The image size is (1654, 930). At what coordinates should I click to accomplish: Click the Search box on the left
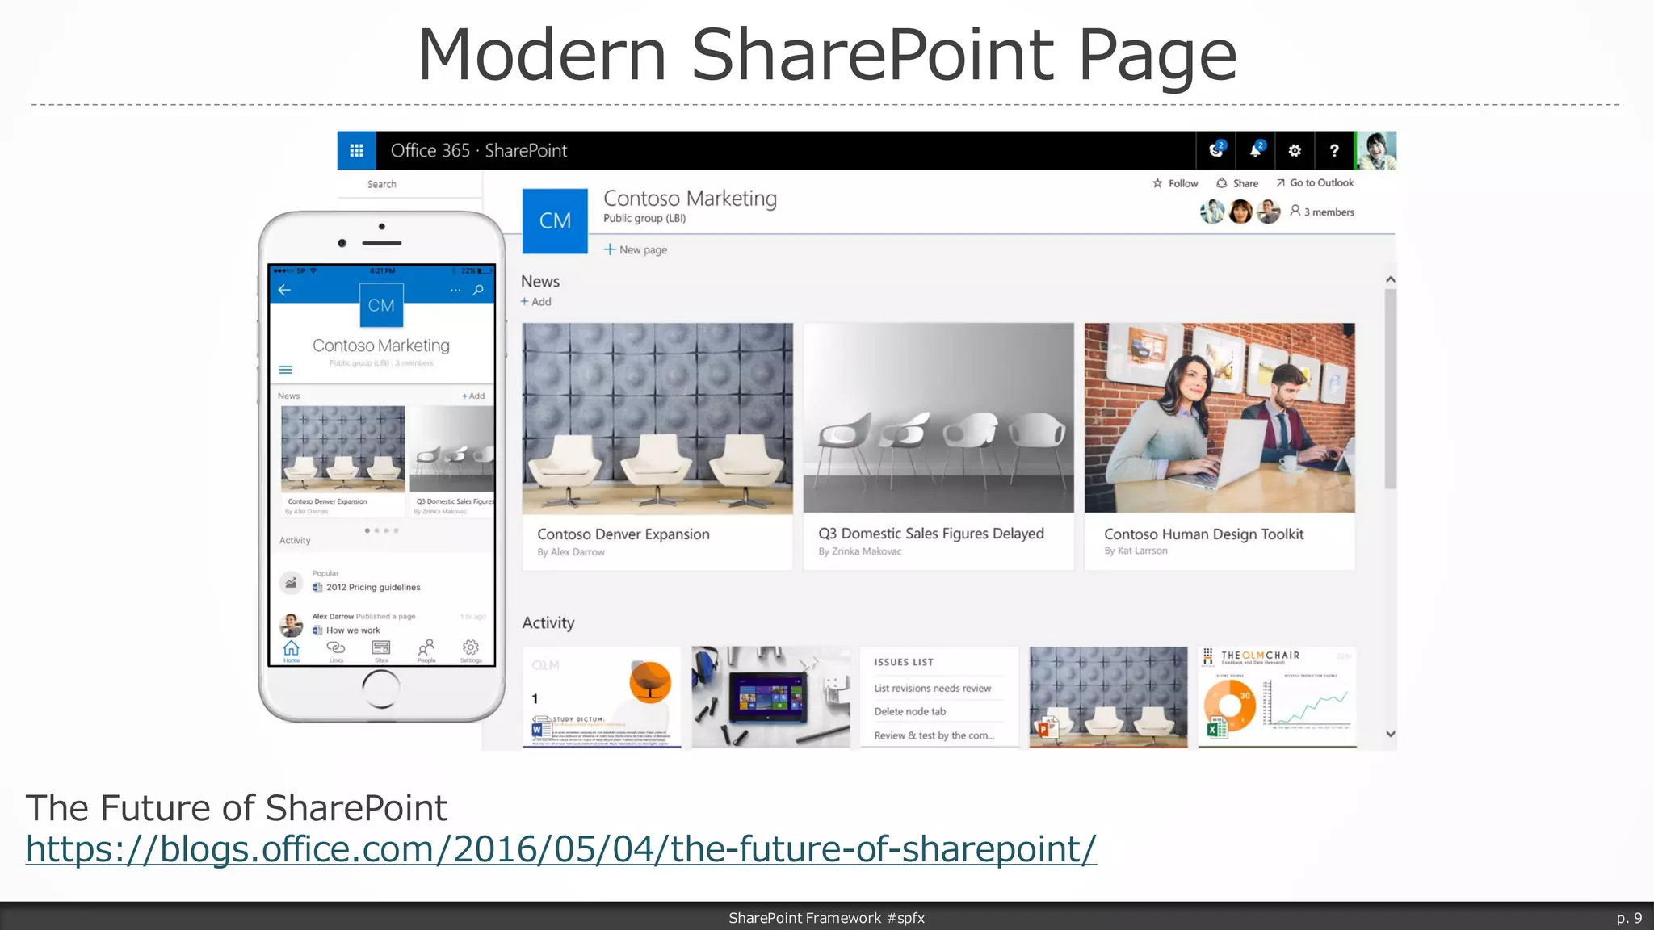pos(409,184)
